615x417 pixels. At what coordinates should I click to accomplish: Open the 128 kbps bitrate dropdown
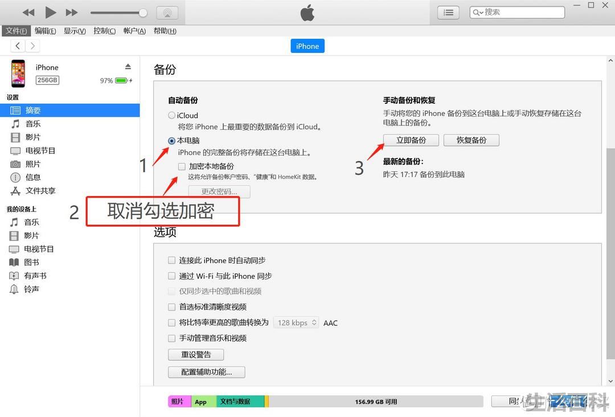pyautogui.click(x=296, y=322)
